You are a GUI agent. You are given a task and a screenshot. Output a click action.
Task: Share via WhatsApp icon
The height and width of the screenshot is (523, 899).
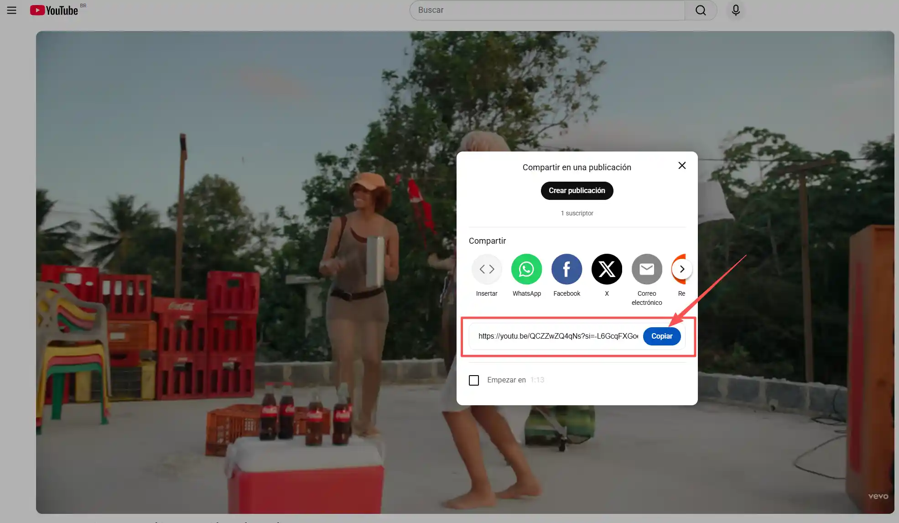point(526,269)
